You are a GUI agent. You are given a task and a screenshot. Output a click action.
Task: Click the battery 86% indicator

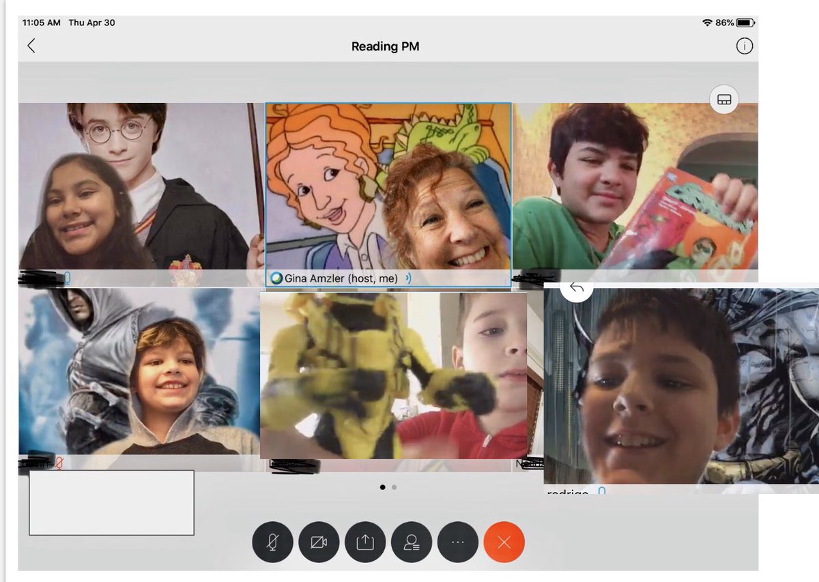coord(734,23)
